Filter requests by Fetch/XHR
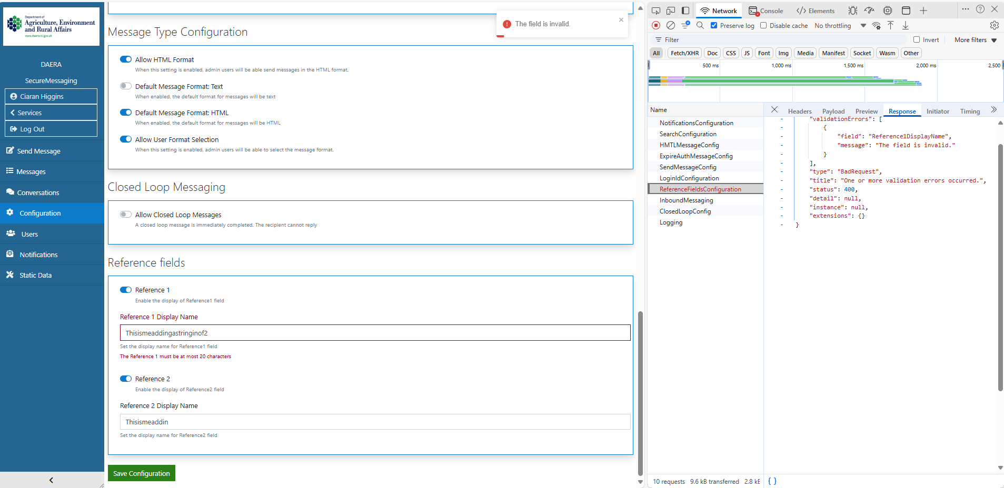This screenshot has width=1004, height=488. (684, 53)
